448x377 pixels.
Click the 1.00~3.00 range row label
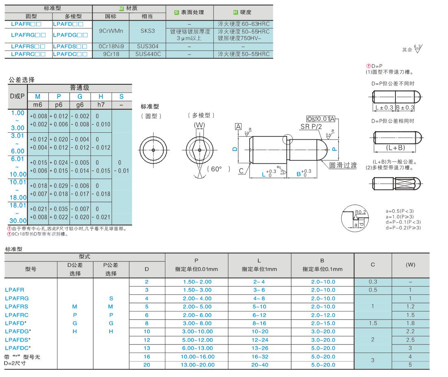[x=18, y=120]
